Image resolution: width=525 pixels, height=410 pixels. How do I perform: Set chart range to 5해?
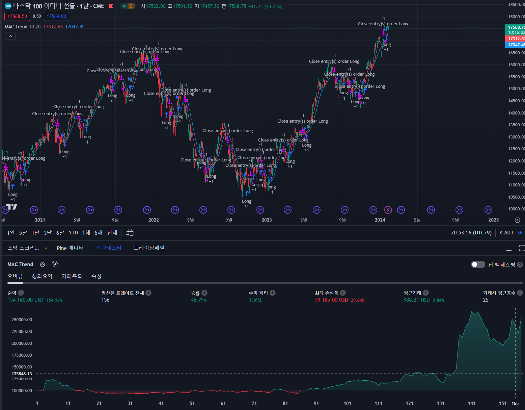pyautogui.click(x=99, y=233)
